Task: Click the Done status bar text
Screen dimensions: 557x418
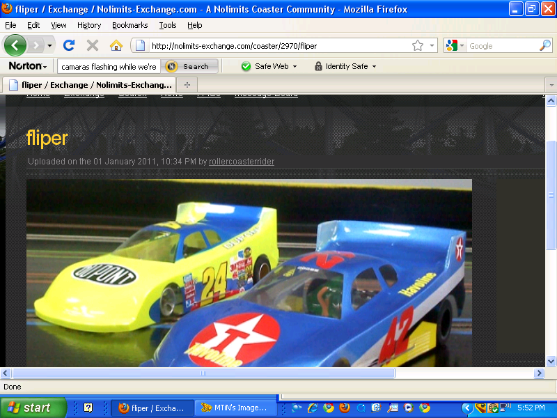Action: point(13,387)
